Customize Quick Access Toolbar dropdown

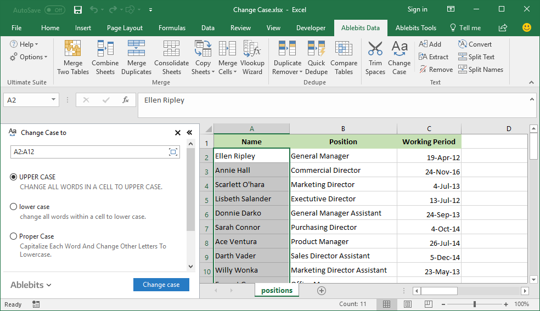click(150, 10)
